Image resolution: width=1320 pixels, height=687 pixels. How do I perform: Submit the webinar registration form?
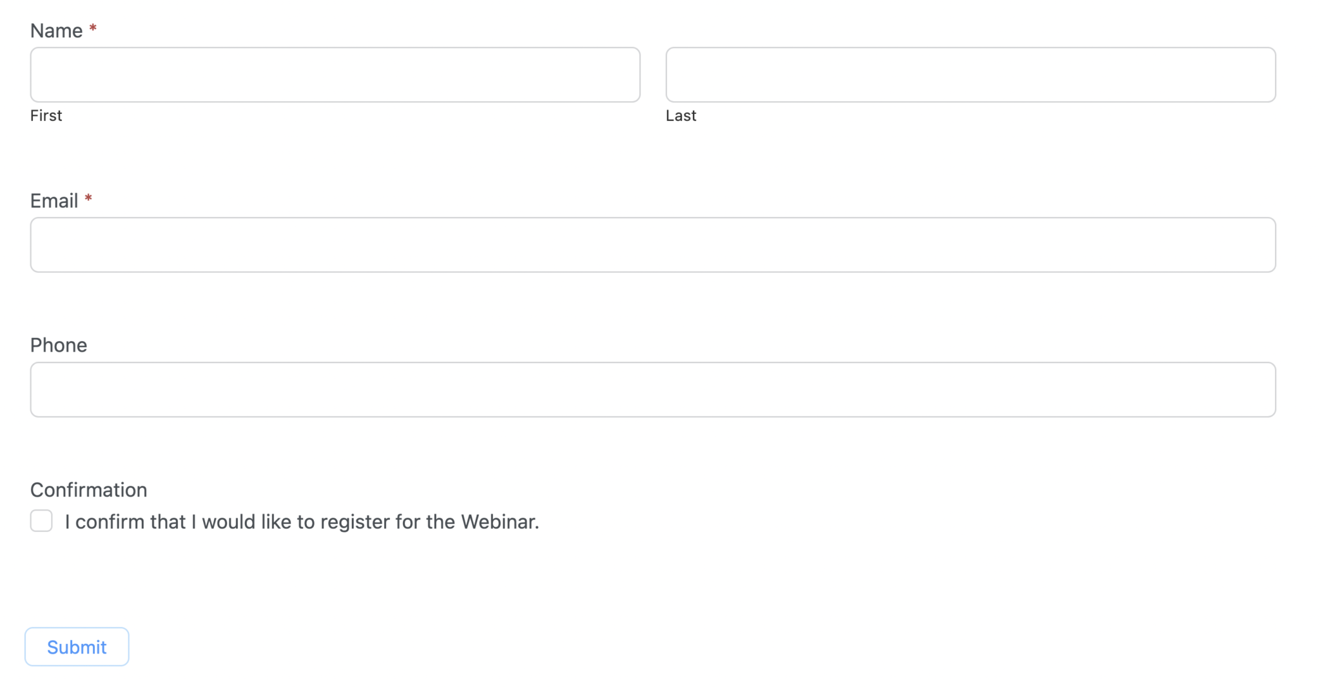76,646
